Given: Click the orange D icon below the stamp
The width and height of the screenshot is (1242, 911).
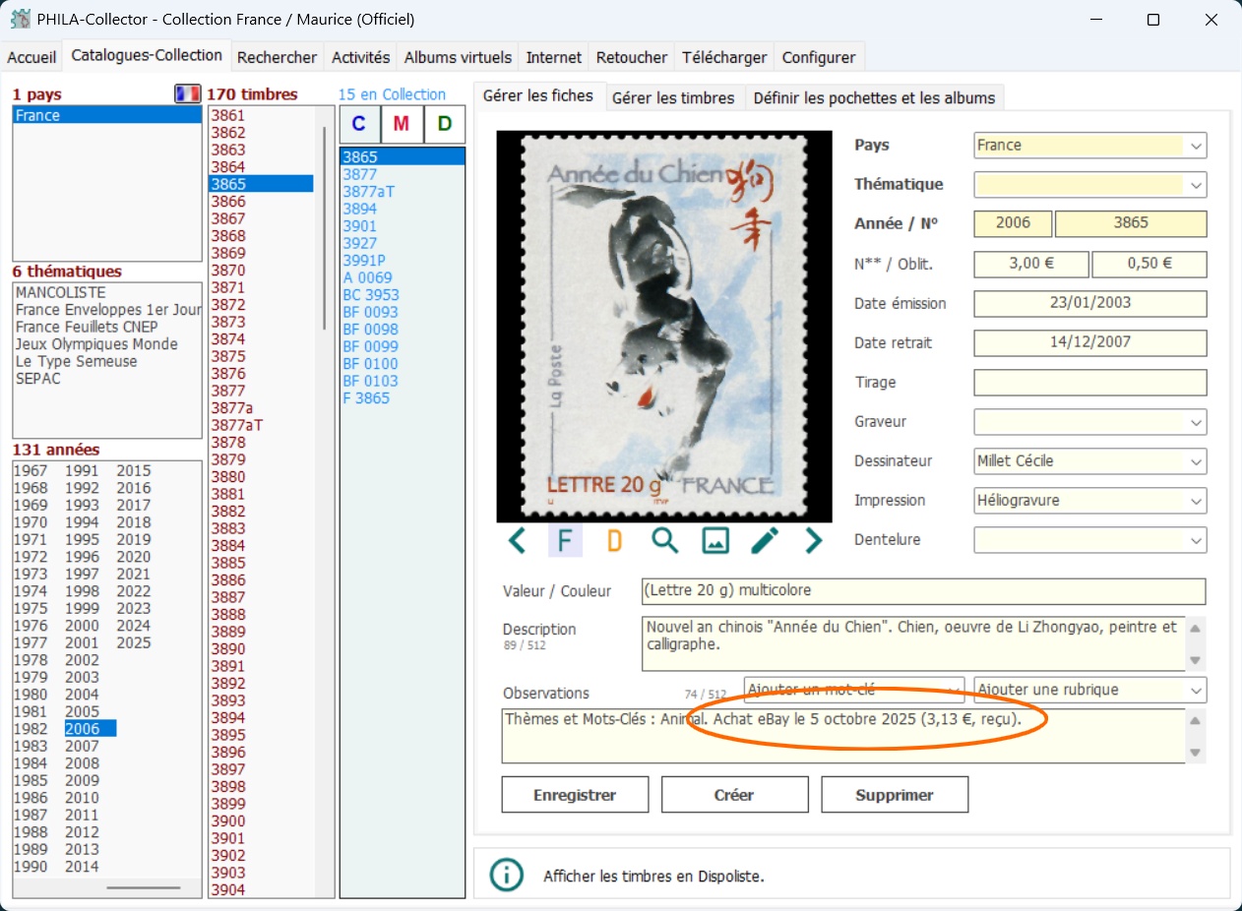Looking at the screenshot, I should pos(614,540).
